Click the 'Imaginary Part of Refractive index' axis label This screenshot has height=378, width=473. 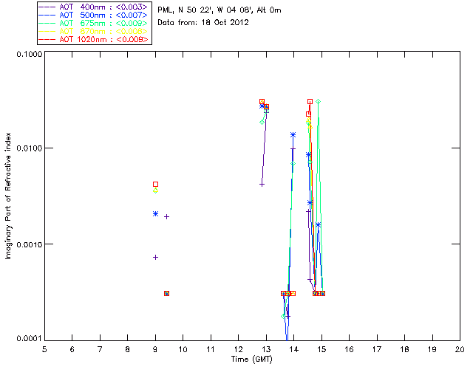coord(8,196)
